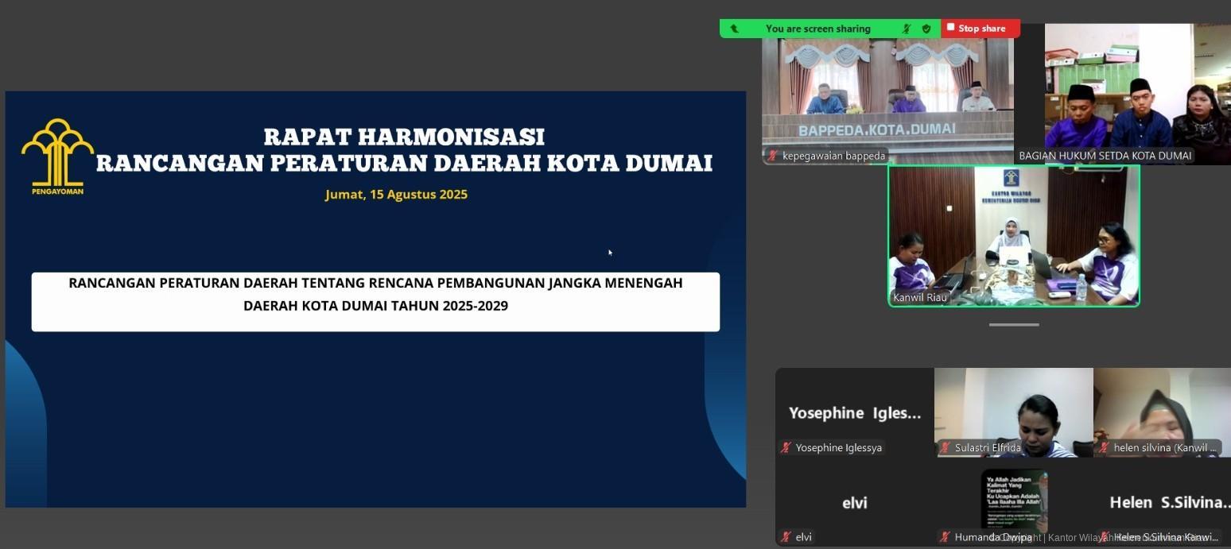This screenshot has height=549, width=1231.
Task: Click the "You are screen sharing" status text
Action: pyautogui.click(x=817, y=29)
